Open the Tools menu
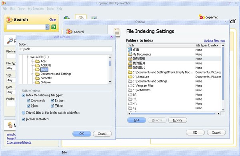240x156 pixels. (x=50, y=9)
